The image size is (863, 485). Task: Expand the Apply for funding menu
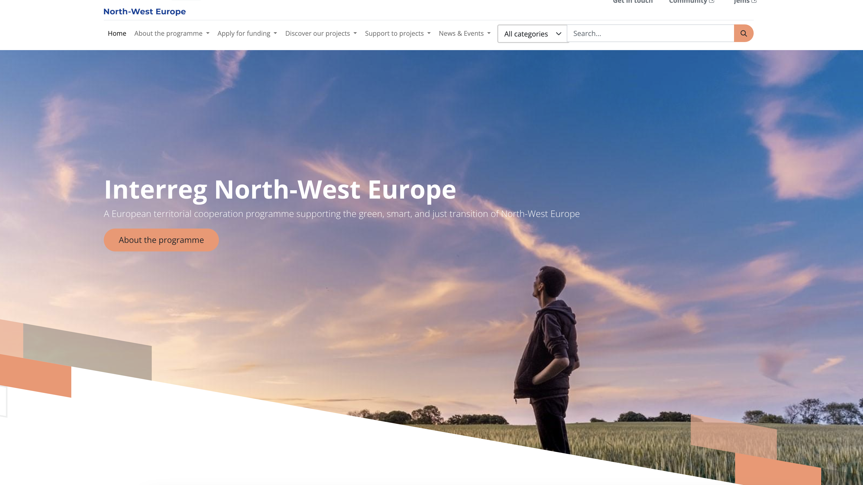[247, 33]
